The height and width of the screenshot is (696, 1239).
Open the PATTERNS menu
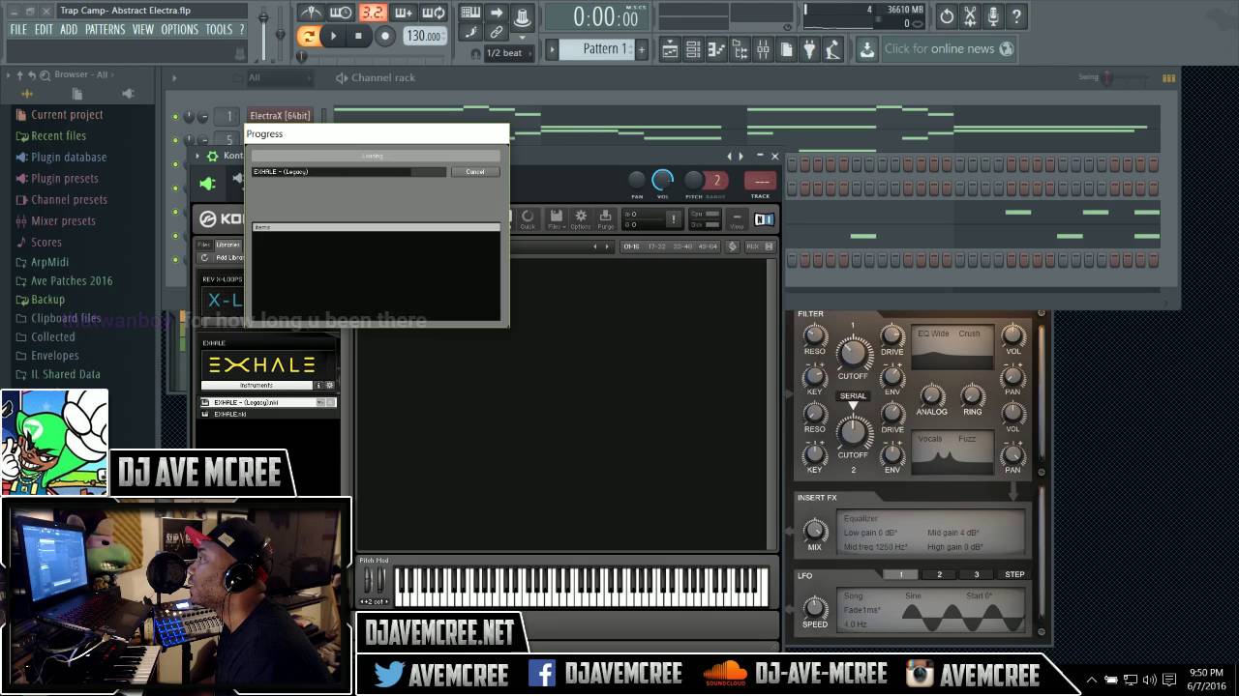click(x=105, y=30)
